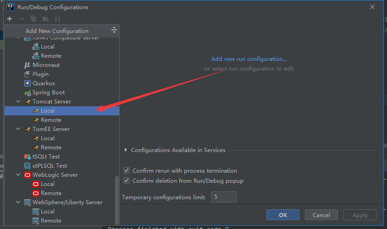Choose the tSQLt Test configuration type
Image resolution: width=387 pixels, height=229 pixels.
coord(62,157)
